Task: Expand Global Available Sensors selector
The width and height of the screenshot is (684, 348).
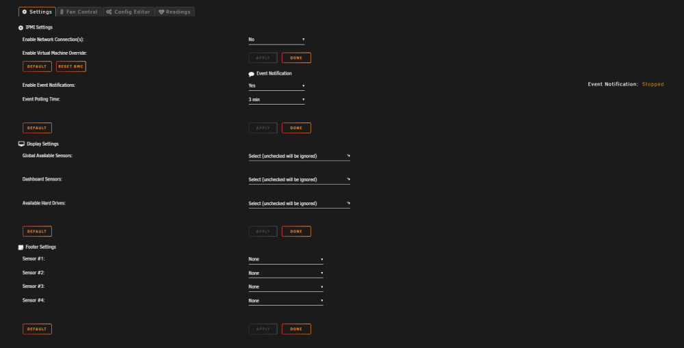Action: click(x=300, y=156)
